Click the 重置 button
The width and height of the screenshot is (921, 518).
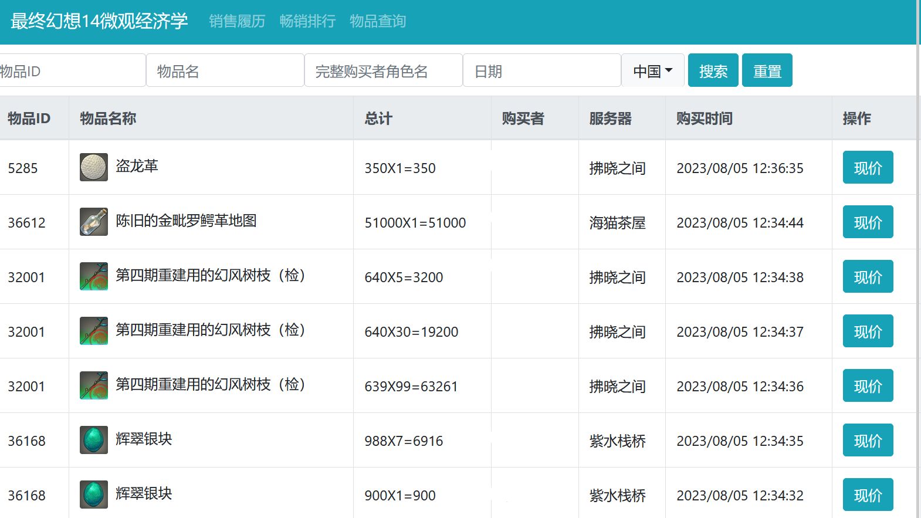(x=767, y=70)
